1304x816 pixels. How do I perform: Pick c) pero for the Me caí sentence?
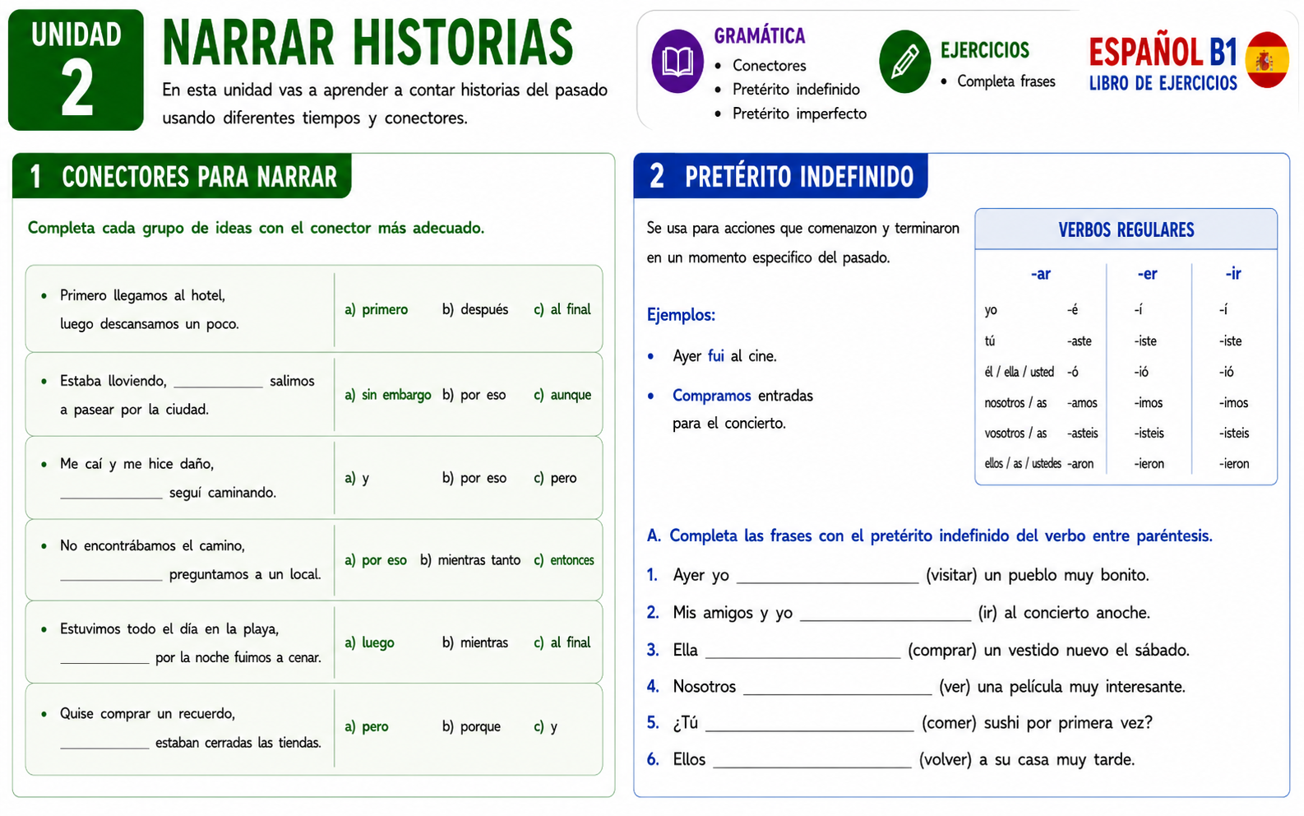(555, 478)
